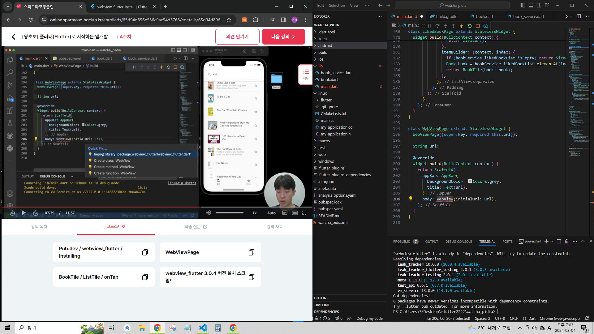Split the VS Code editor right
This screenshot has width=594, height=334.
click(579, 16)
